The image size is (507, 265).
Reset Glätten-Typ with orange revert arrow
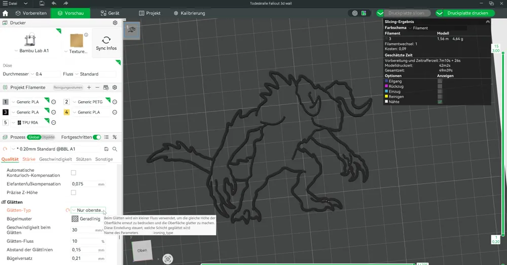pyautogui.click(x=67, y=210)
